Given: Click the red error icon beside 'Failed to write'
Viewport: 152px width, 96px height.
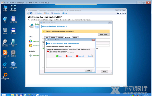Looking at the screenshot, I should pos(48,51).
